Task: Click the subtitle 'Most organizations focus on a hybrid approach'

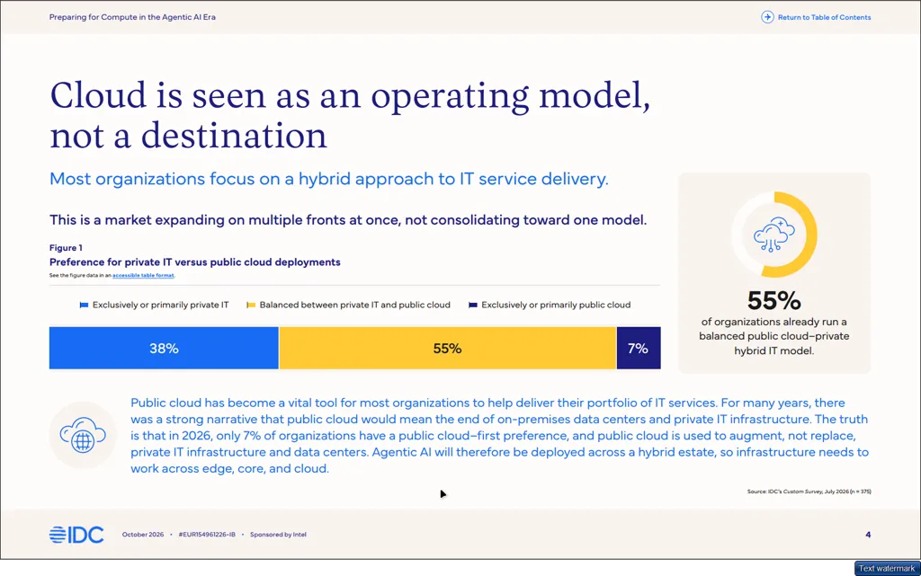Action: pyautogui.click(x=329, y=179)
